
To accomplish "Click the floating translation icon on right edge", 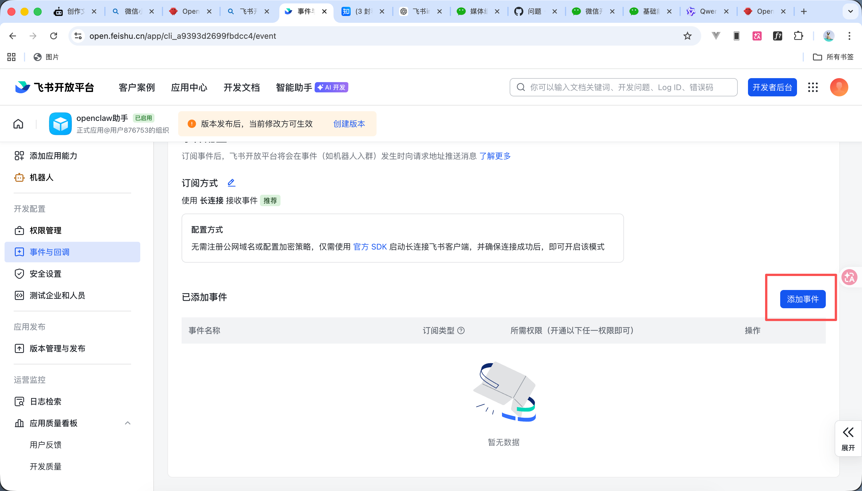I will (849, 277).
